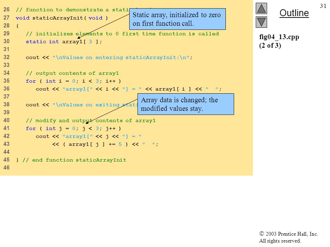Click comment '// modify and output contents of array1'
The height and width of the screenshot is (247, 330).
[x=91, y=120]
